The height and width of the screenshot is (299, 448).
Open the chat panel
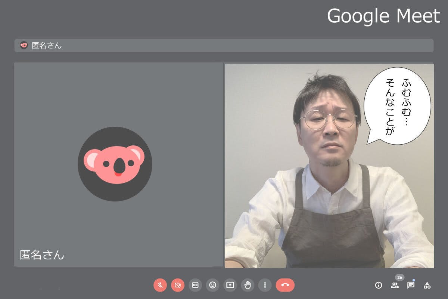tap(411, 285)
